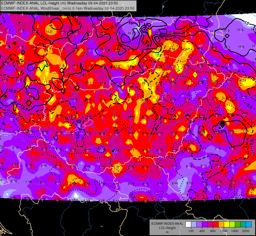Click the grid value 8.96
Screen dimensions: 256x236
[102, 134]
